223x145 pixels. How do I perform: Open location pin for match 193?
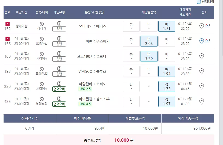click(202, 71)
